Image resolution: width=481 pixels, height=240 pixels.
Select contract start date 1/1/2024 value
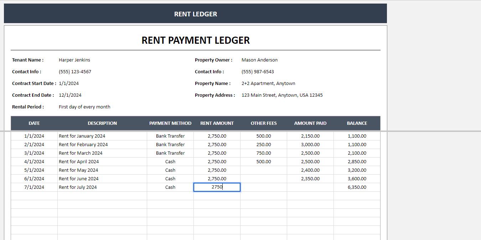(x=69, y=83)
